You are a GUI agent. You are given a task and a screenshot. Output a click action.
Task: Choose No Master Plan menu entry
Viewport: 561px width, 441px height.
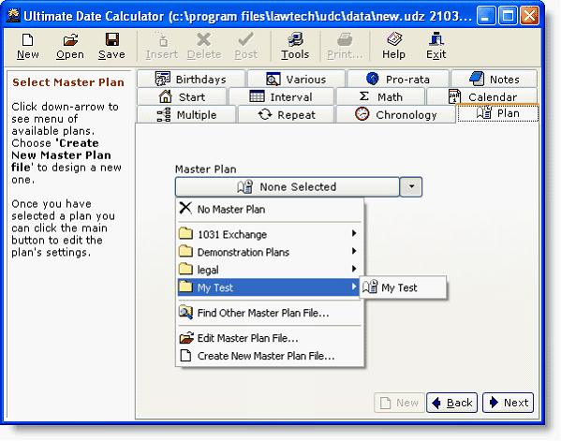271,209
